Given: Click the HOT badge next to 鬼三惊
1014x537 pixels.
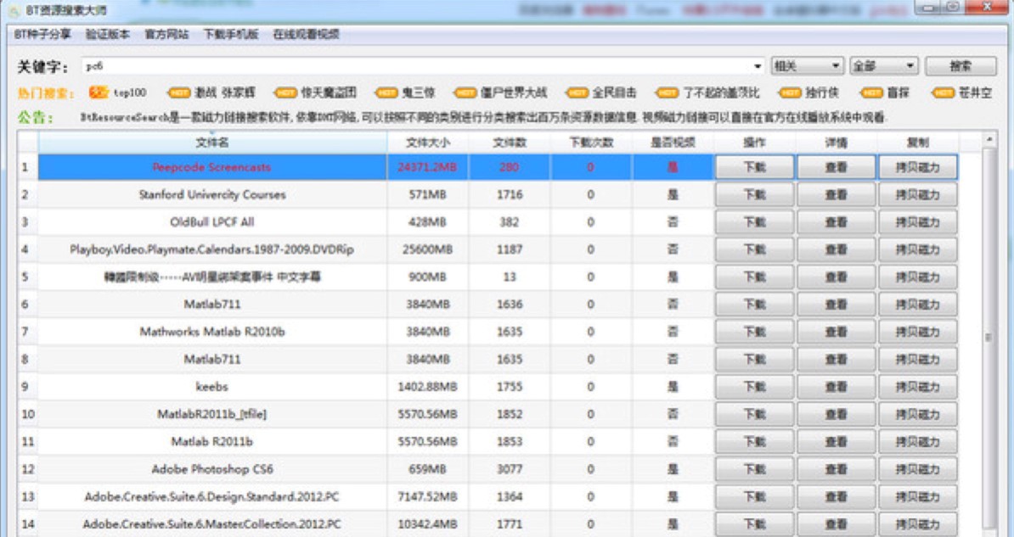Looking at the screenshot, I should click(388, 92).
